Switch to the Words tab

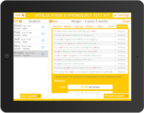[89, 27]
